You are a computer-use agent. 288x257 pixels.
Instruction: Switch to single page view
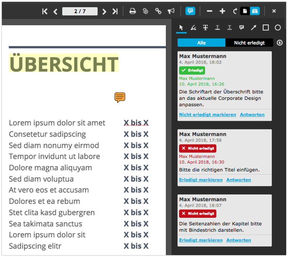click(245, 11)
